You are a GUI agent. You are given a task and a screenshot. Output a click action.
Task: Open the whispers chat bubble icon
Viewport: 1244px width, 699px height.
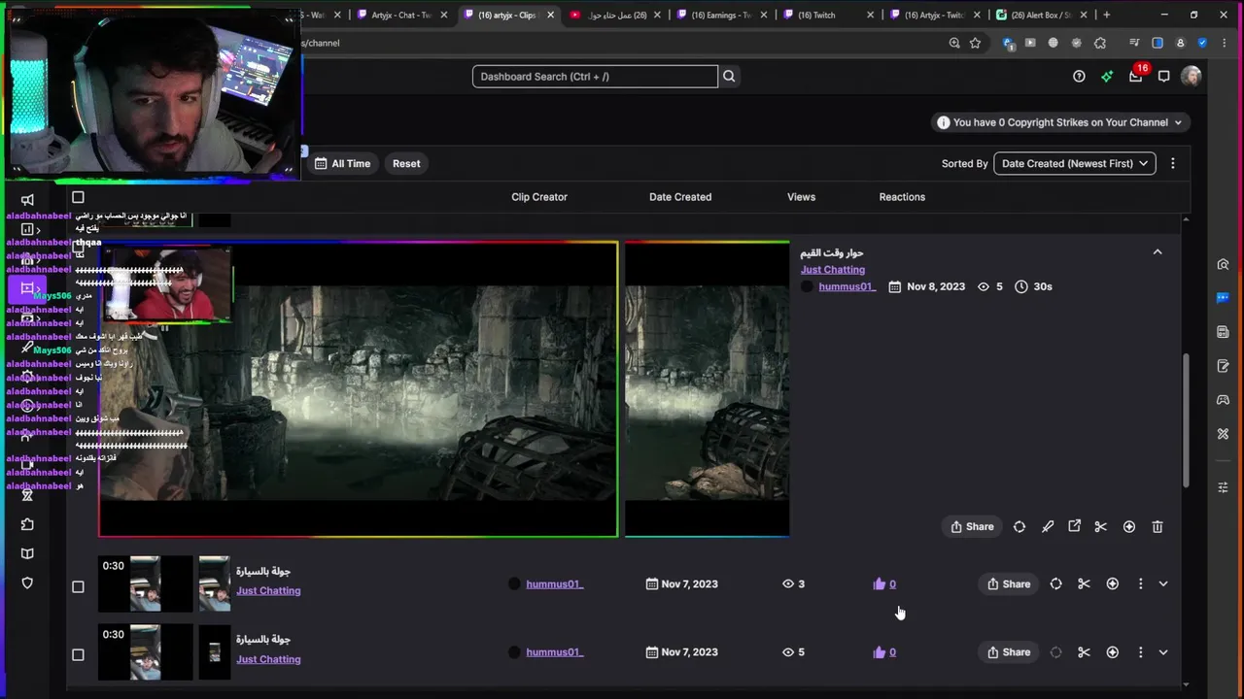[x=1163, y=77]
